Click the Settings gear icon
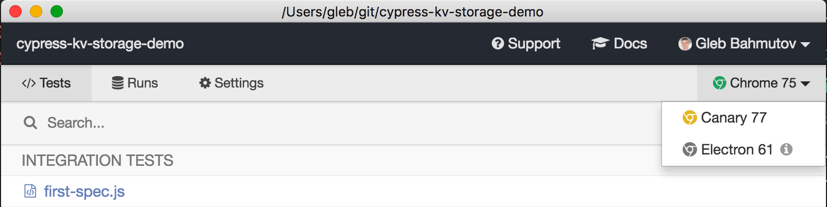The height and width of the screenshot is (207, 827). (x=205, y=83)
